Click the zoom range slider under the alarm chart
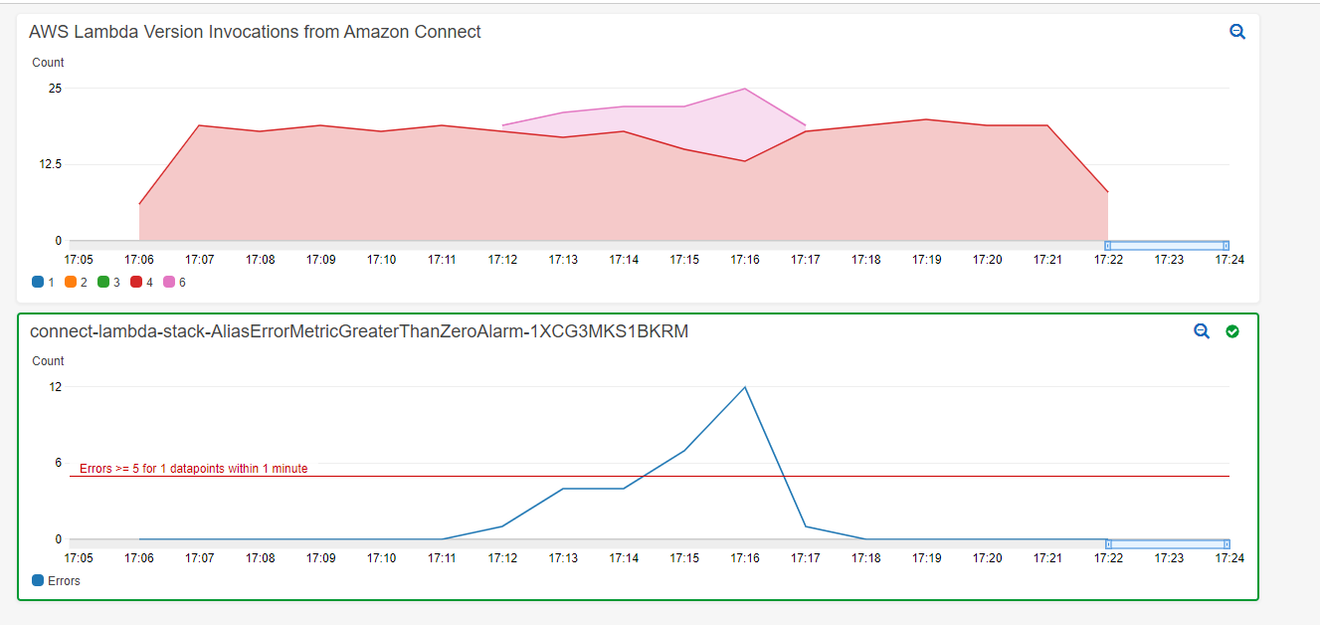This screenshot has height=625, width=1320. [1169, 544]
